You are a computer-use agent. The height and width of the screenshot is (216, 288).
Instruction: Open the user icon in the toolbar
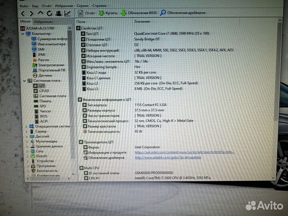[58, 13]
